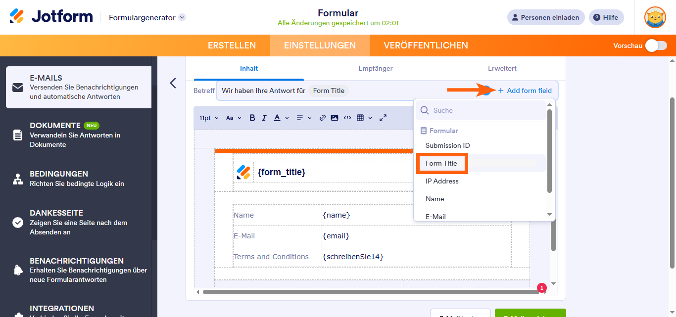
Task: Click the hierarchy icon for Bedingungen
Action: pyautogui.click(x=18, y=179)
